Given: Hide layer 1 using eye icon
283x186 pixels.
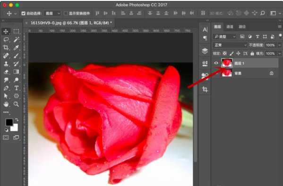Looking at the screenshot, I should tap(216, 63).
